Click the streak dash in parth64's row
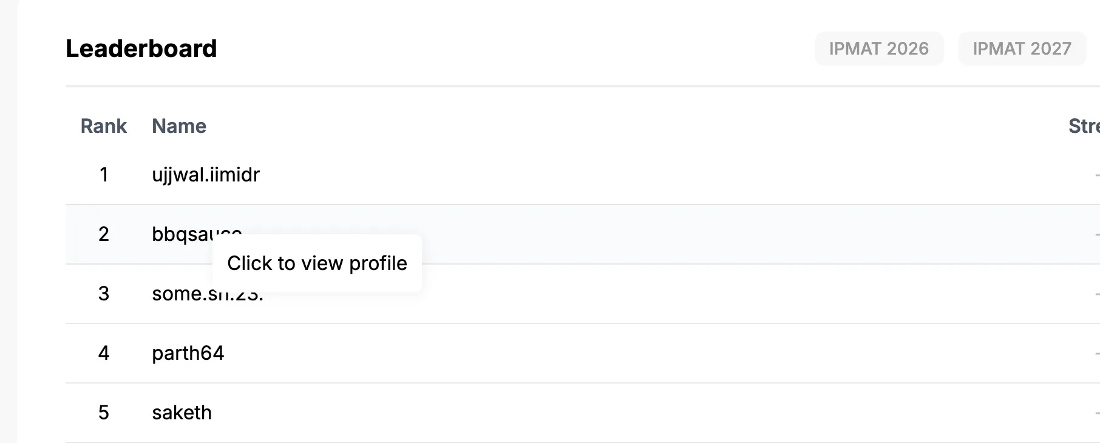The height and width of the screenshot is (443, 1100). [x=1098, y=353]
